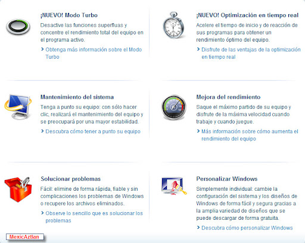Click the Solucionar problemas heading

tap(71, 179)
